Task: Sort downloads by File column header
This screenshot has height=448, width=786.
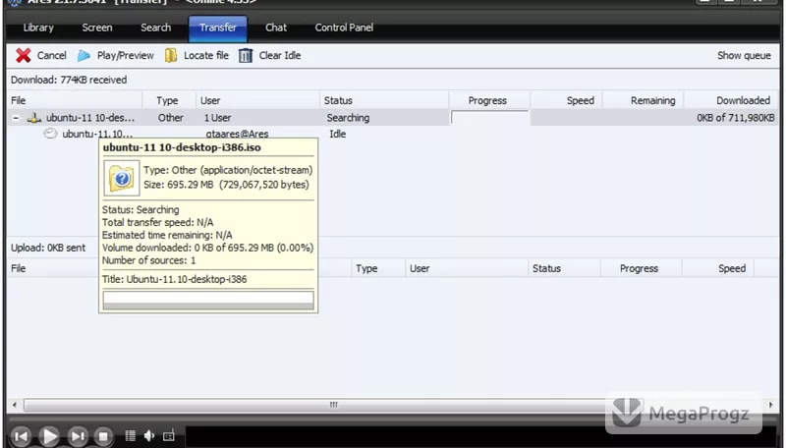Action: 75,100
